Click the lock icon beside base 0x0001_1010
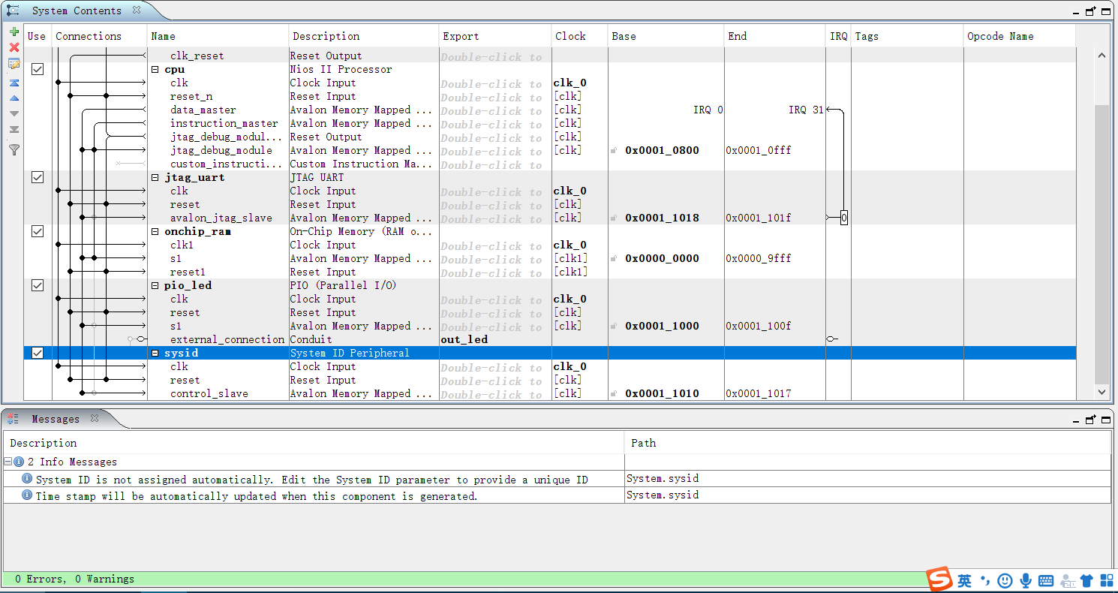Image resolution: width=1118 pixels, height=593 pixels. pos(614,393)
